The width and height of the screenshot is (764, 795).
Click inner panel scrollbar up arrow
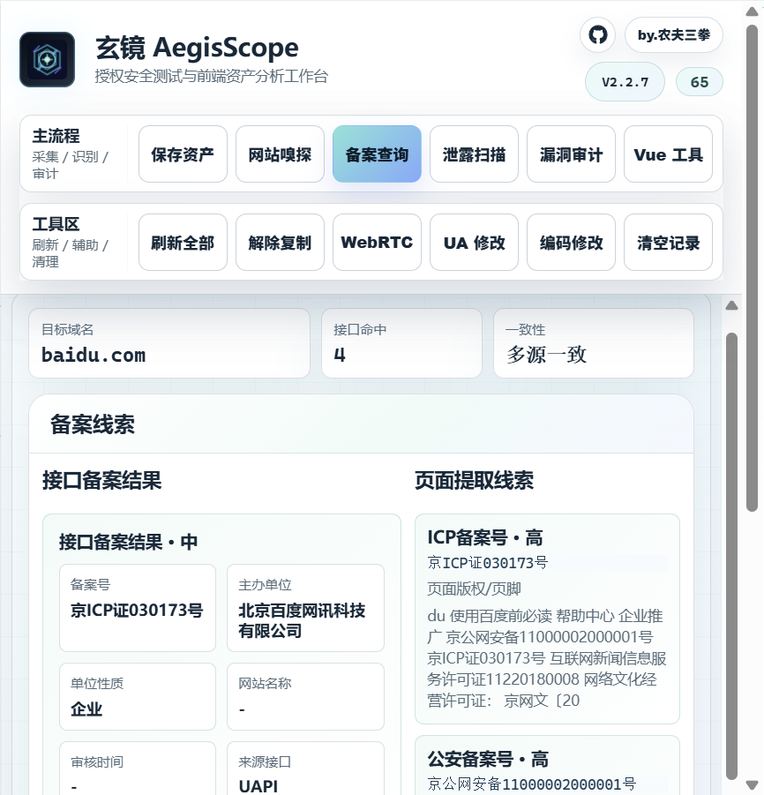[x=731, y=305]
